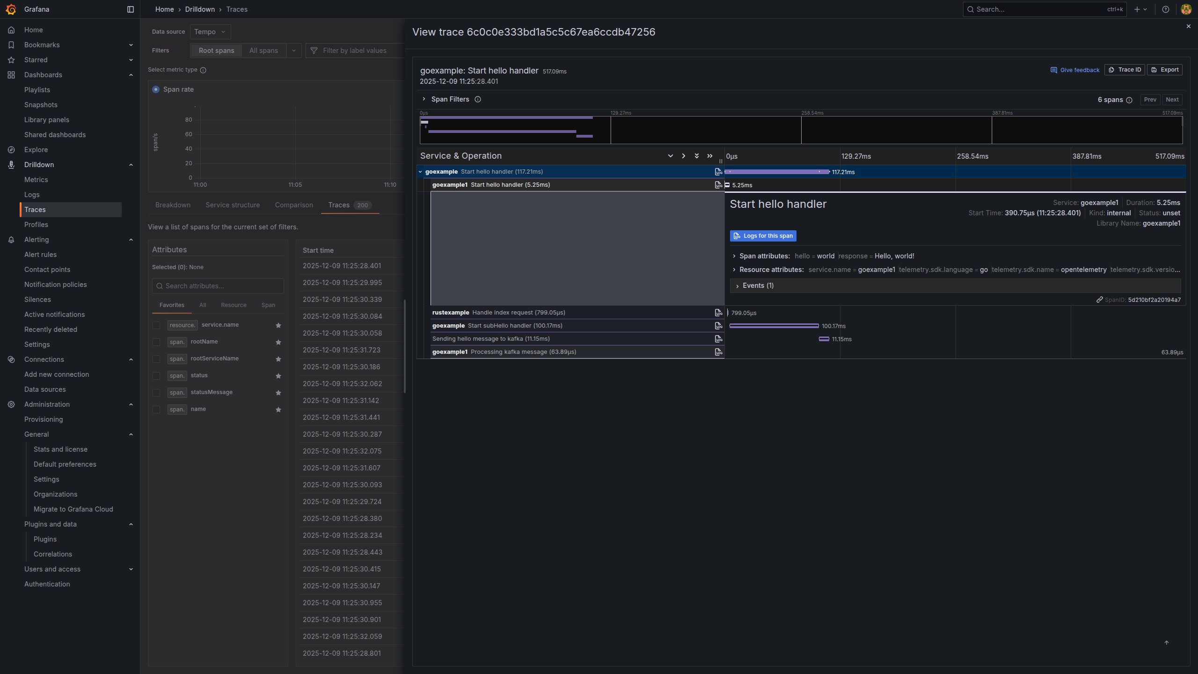Check the span rootName checkbox
The height and width of the screenshot is (674, 1198).
pos(156,342)
